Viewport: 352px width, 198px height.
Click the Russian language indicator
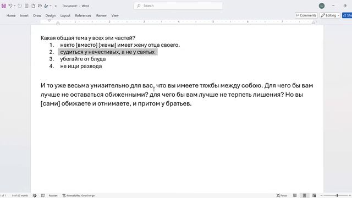pyautogui.click(x=53, y=196)
